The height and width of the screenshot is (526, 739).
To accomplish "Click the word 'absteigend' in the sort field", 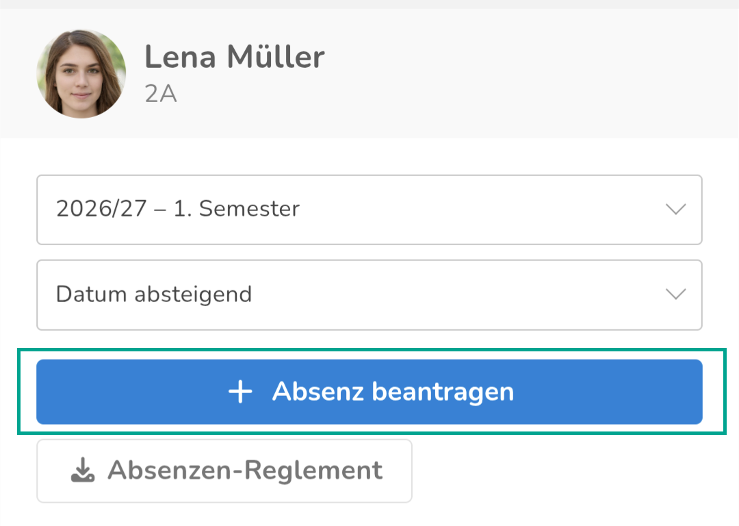I will point(193,295).
